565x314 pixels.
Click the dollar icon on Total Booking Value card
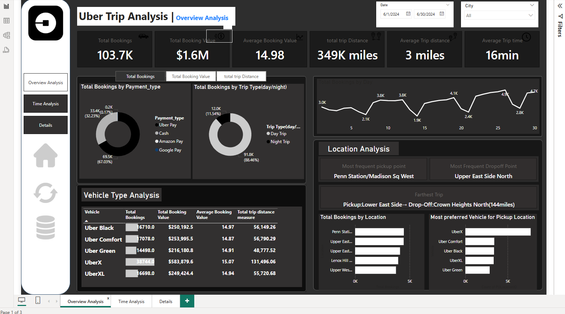[219, 36]
